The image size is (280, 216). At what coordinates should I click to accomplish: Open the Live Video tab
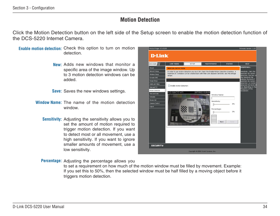[x=174, y=64]
